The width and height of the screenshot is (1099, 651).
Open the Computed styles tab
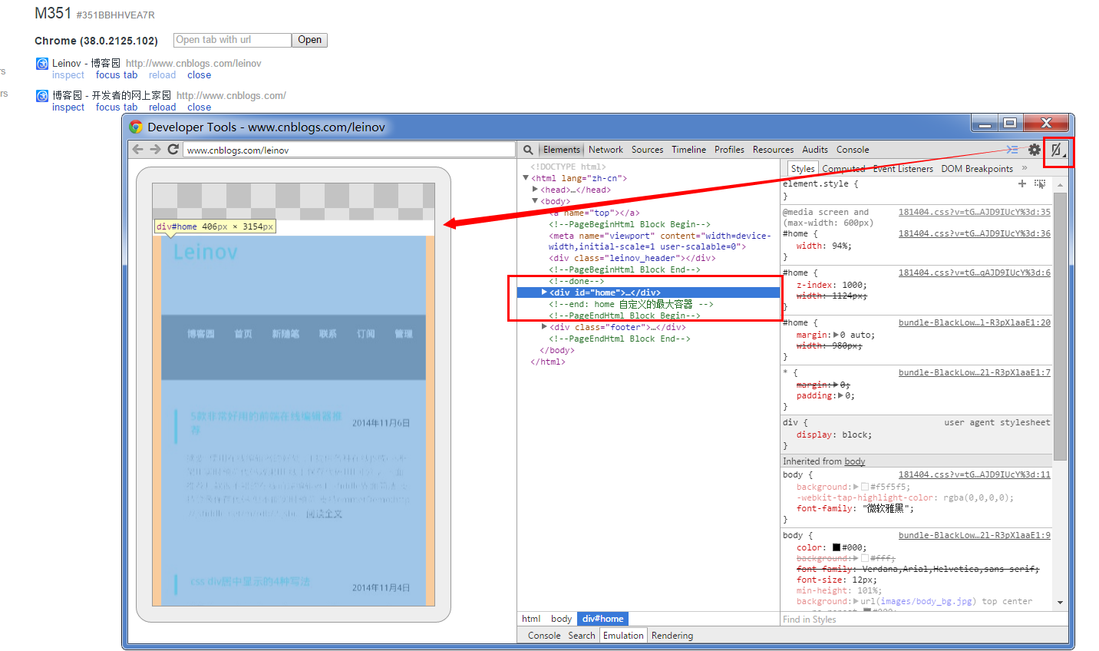[843, 169]
